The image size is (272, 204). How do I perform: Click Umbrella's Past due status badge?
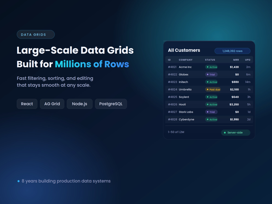(213, 89)
